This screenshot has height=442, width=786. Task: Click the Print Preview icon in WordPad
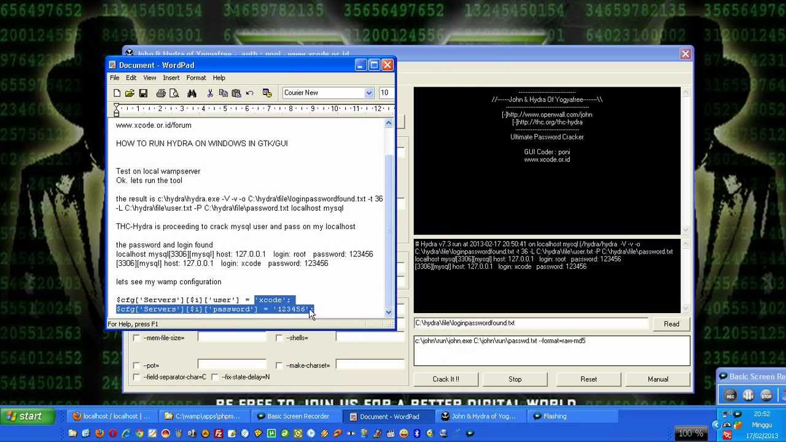(x=174, y=93)
